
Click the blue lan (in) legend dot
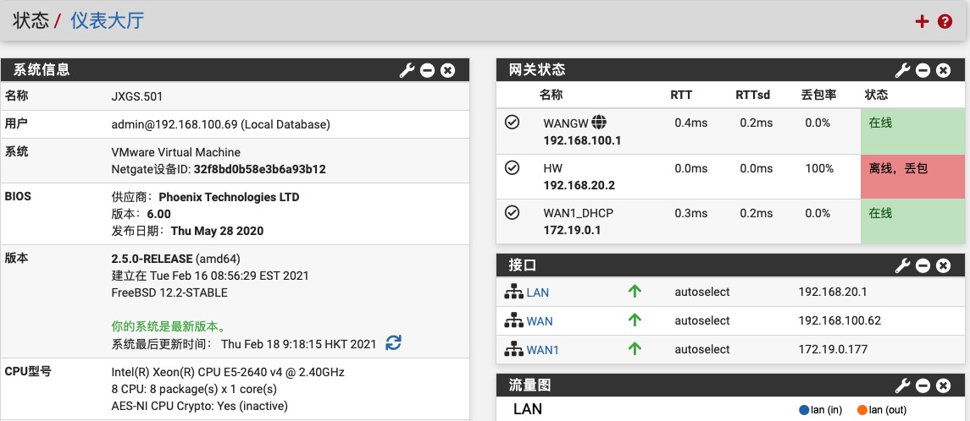(804, 410)
